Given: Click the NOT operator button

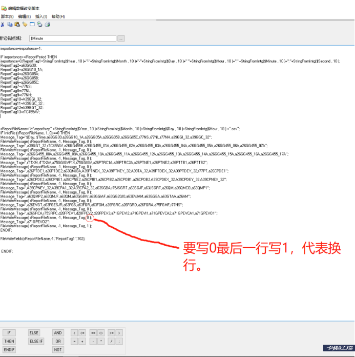Looking at the screenshot, I should point(58,350).
